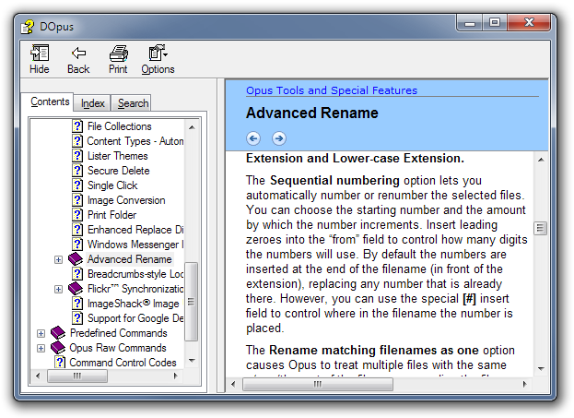Open the File Collections topic icon
Screen dimensions: 574x418
(x=77, y=126)
